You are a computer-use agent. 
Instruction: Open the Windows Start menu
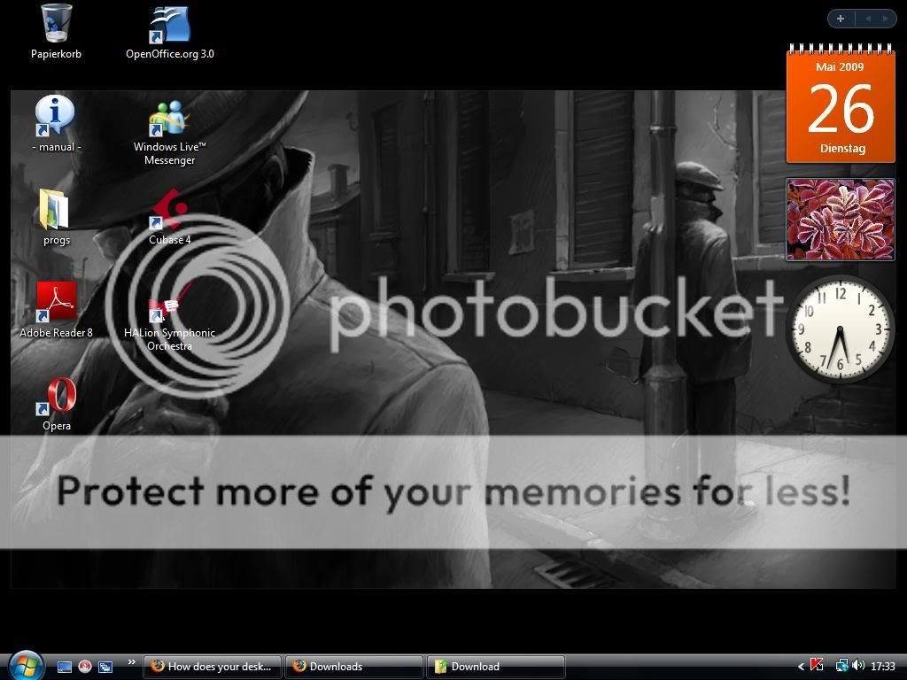(26, 665)
